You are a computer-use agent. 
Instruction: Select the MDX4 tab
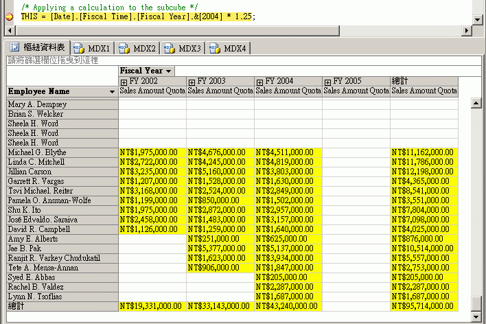[x=228, y=48]
